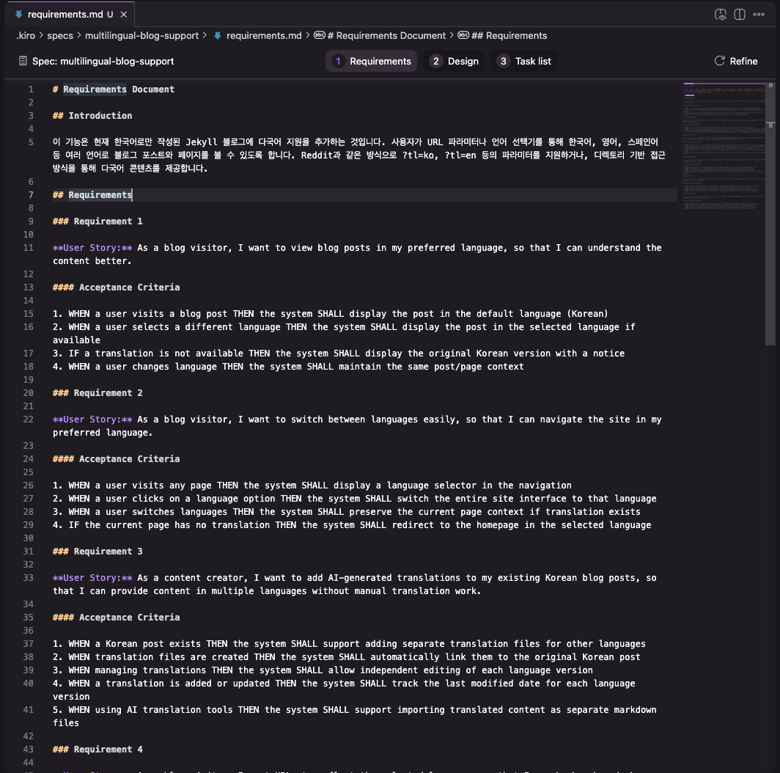Click line number 20 in the gutter

[x=29, y=392]
